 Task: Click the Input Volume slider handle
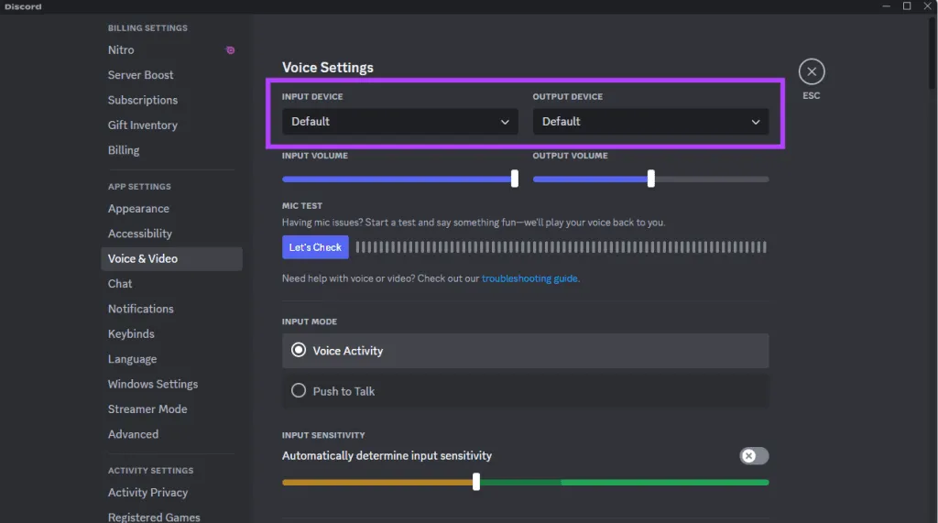(514, 180)
